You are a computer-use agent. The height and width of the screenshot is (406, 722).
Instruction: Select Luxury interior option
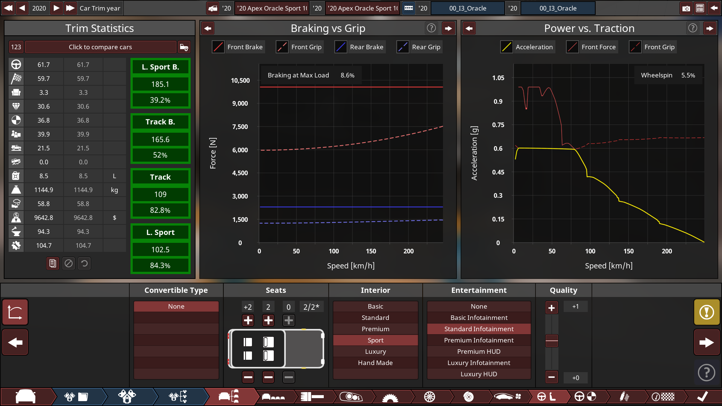coord(375,351)
